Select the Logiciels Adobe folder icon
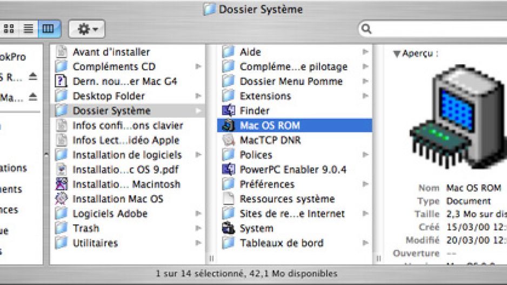The image size is (507, 285). [61, 214]
